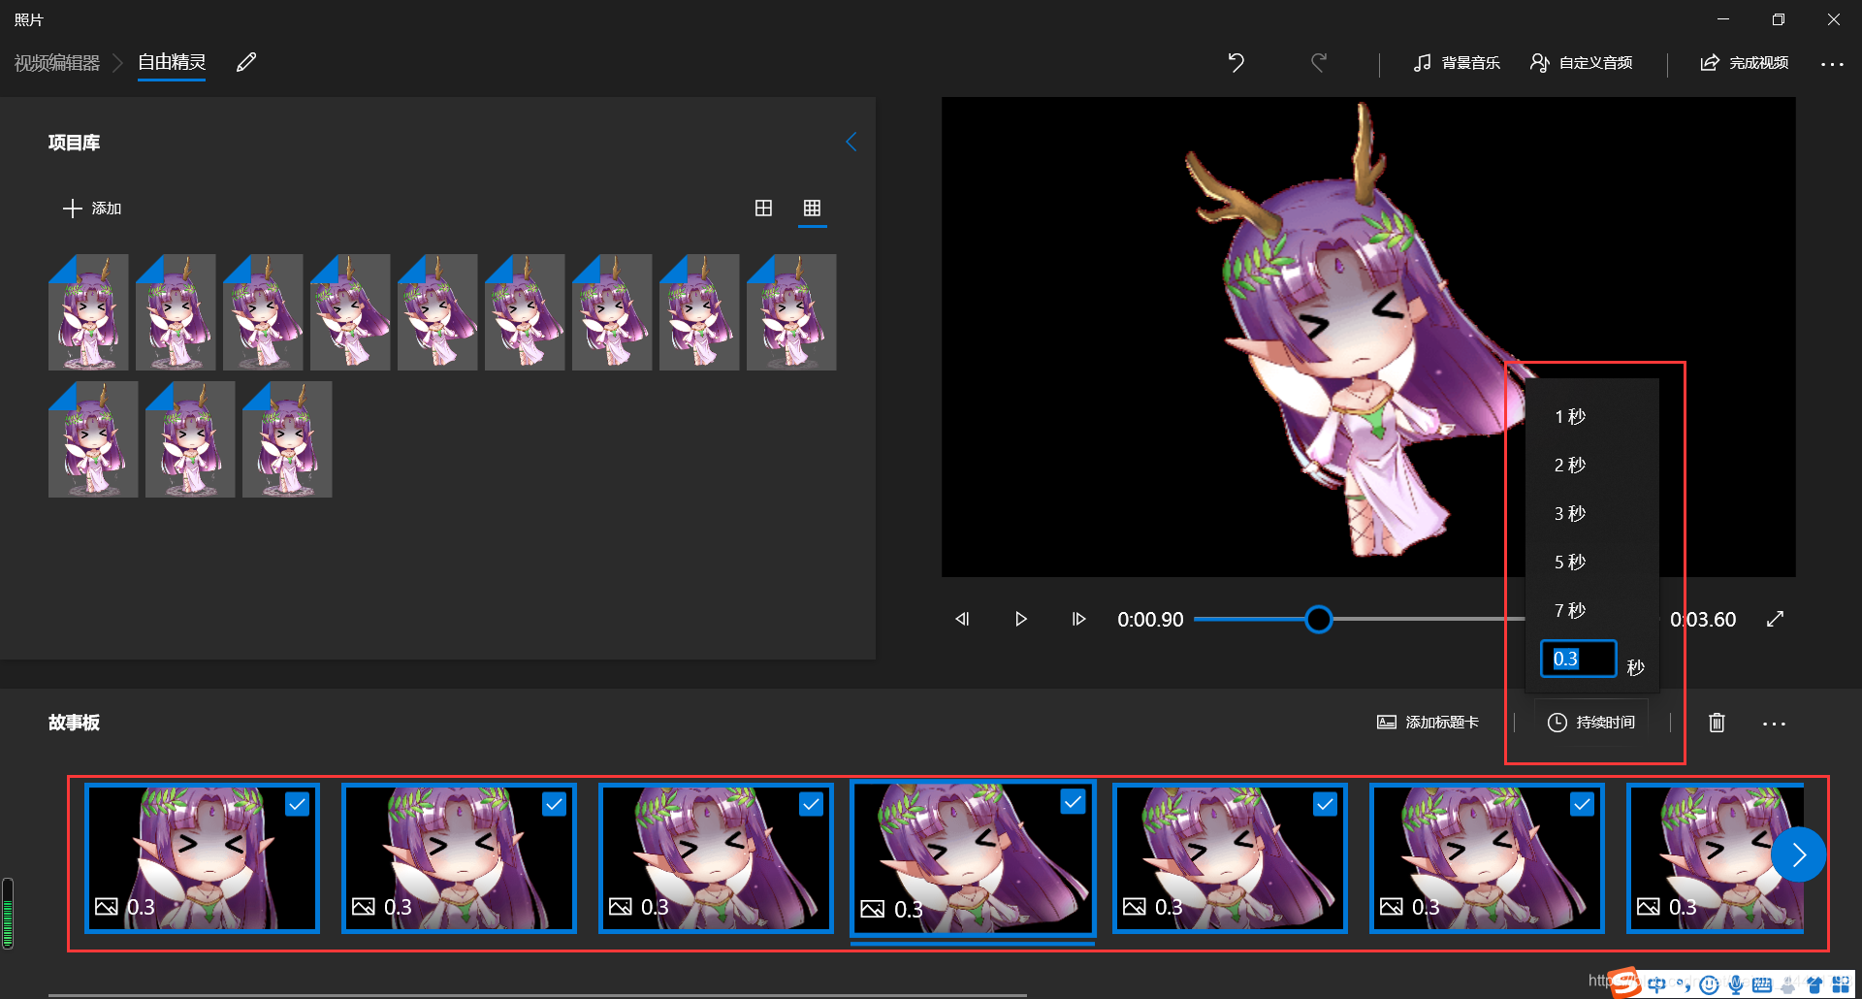1862x999 pixels.
Task: Choose 7 秒 duration
Action: click(x=1591, y=610)
